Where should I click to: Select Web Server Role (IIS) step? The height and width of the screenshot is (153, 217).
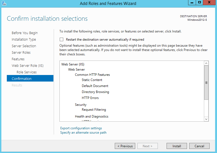coord(28,66)
